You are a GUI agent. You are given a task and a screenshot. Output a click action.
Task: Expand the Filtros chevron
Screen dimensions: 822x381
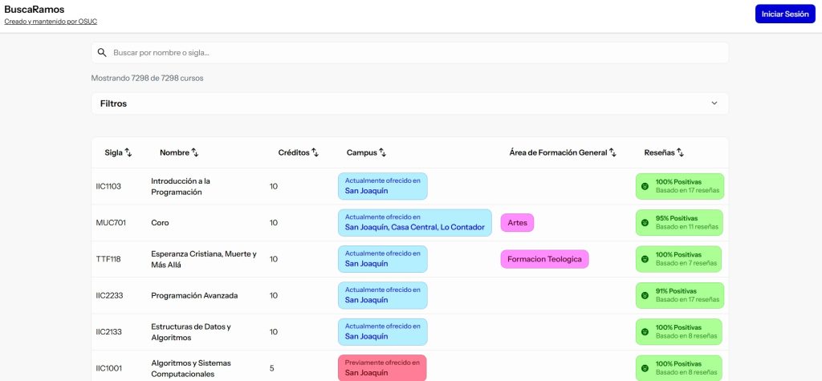click(714, 103)
